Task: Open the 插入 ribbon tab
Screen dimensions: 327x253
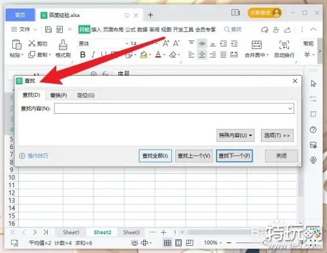Action: (96, 29)
